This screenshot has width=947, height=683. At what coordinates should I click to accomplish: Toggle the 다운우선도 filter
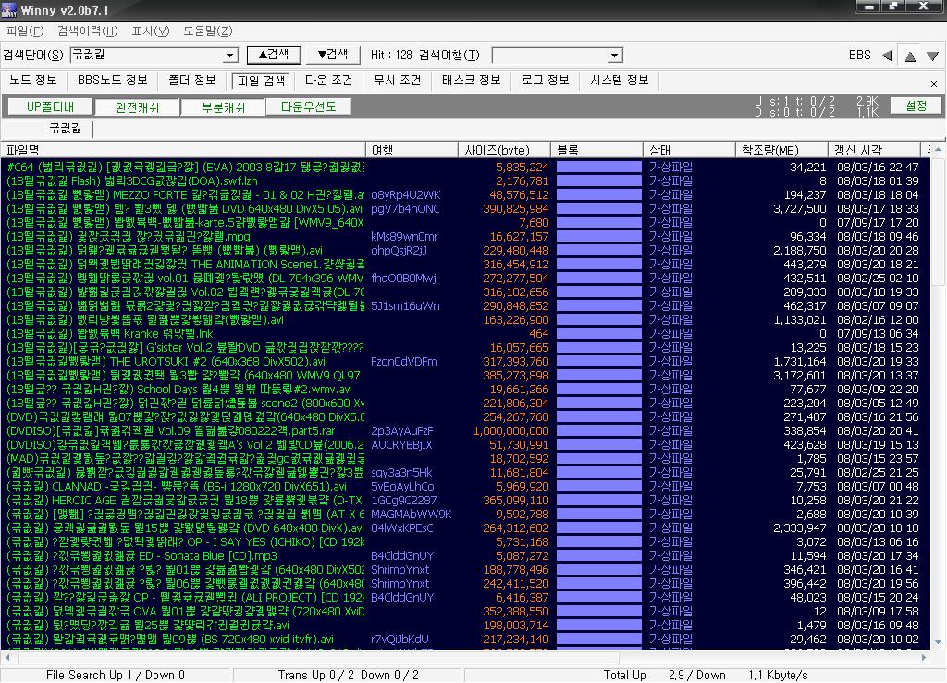[x=309, y=107]
